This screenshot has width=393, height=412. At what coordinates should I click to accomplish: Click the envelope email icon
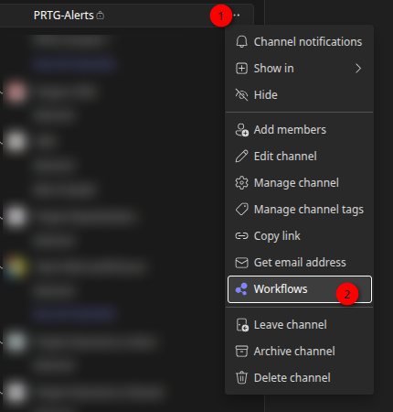coord(241,263)
